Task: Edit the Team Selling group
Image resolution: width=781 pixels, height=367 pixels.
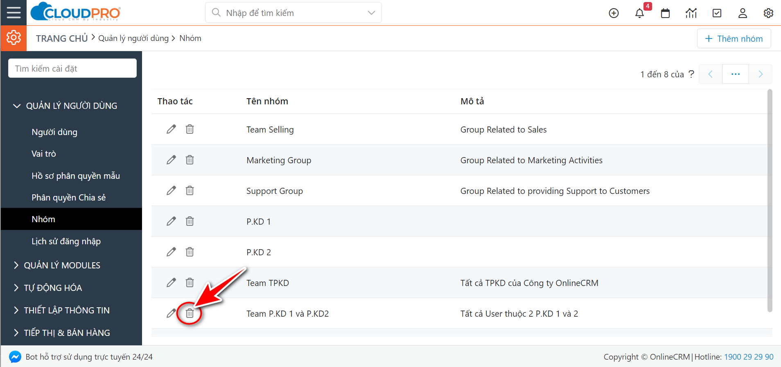Action: (171, 129)
